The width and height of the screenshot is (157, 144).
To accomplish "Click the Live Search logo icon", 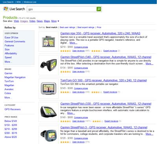I will pyautogui.click(x=6, y=9).
